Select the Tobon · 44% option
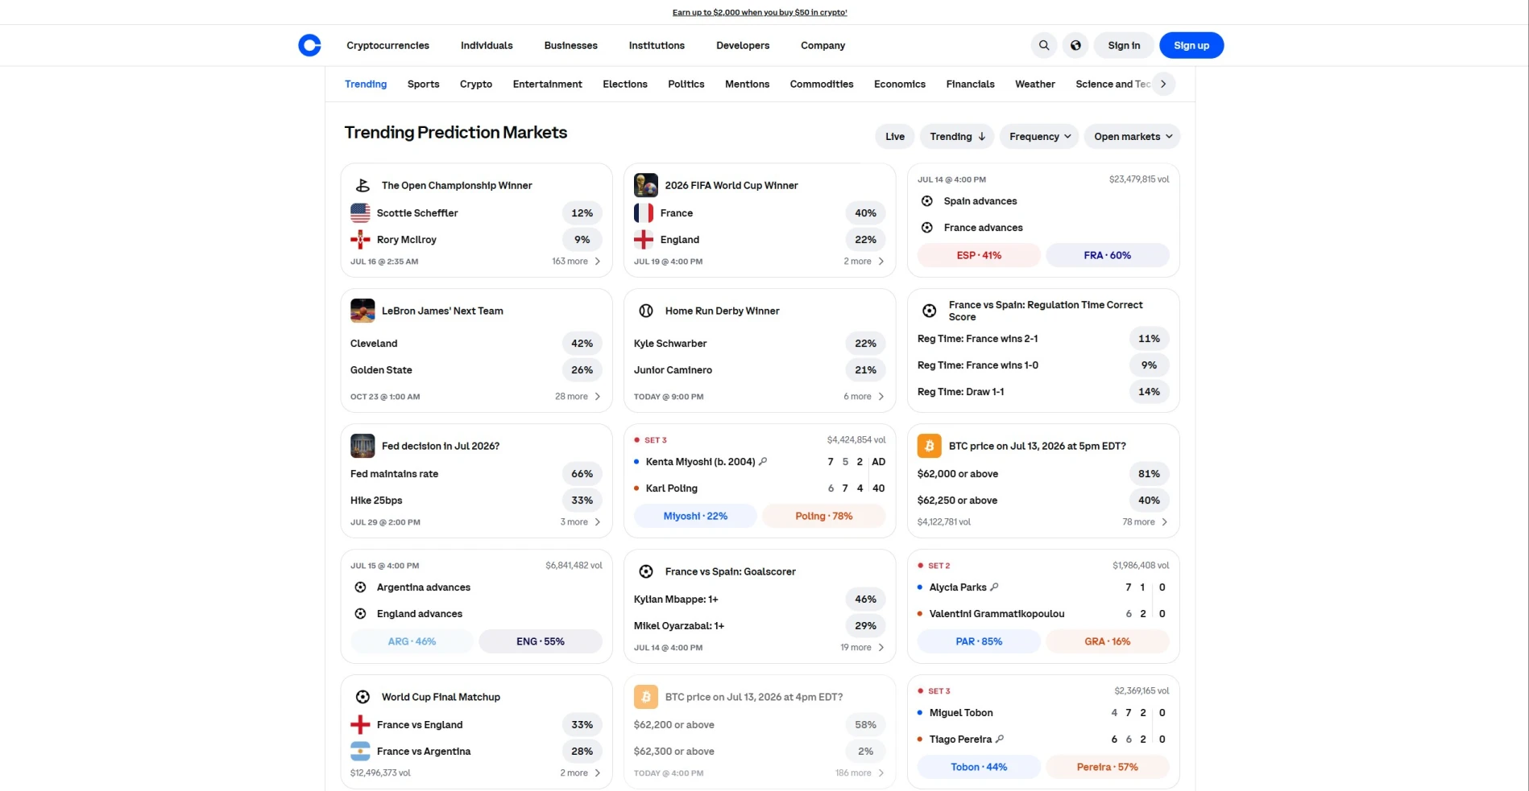Viewport: 1529px width, 791px height. [979, 767]
